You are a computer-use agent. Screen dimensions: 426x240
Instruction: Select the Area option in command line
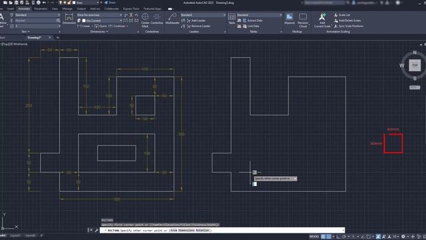click(x=174, y=230)
